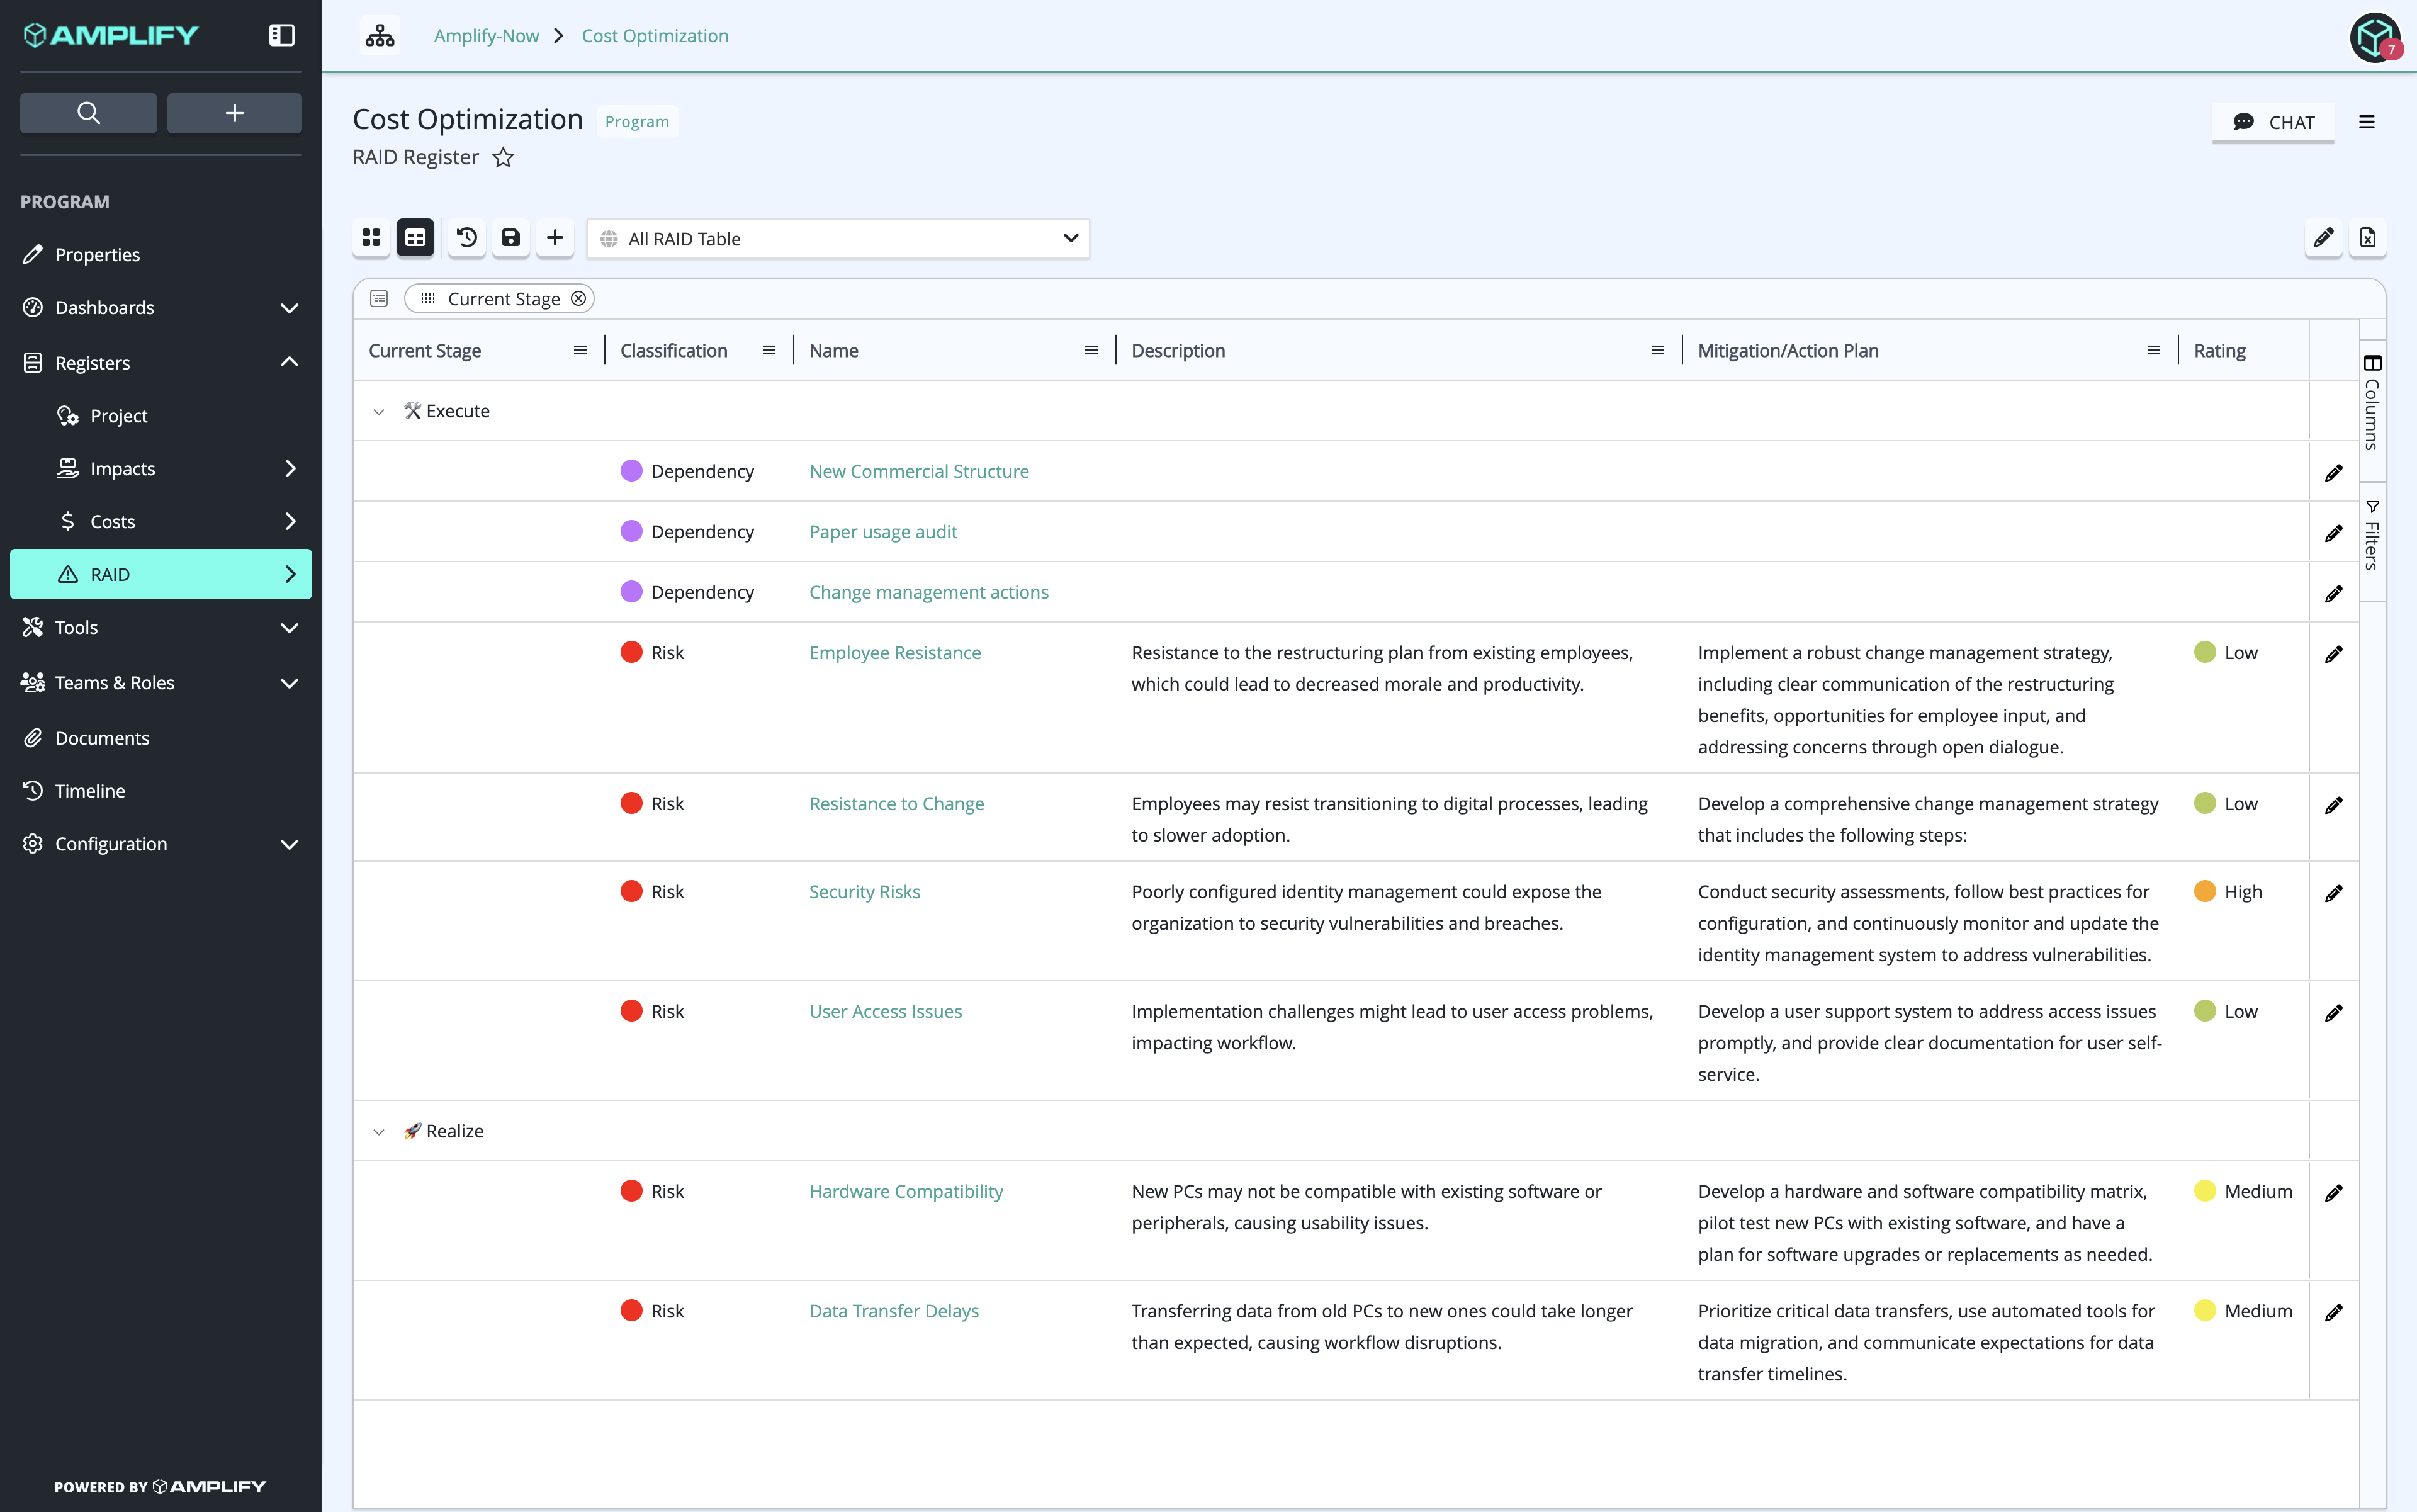
Task: Collapse the sidebar panel icon
Action: coord(282,35)
